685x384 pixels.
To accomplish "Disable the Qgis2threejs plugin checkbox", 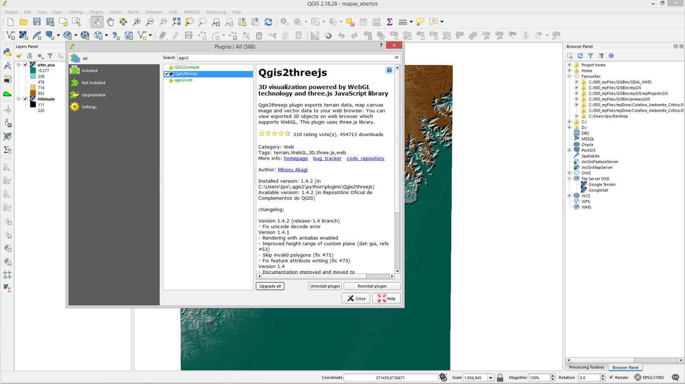I will pyautogui.click(x=167, y=74).
